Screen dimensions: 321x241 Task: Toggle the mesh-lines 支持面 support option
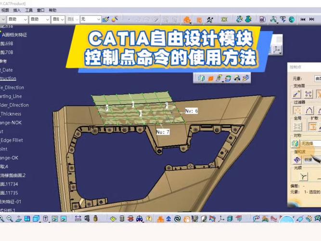click(x=308, y=94)
